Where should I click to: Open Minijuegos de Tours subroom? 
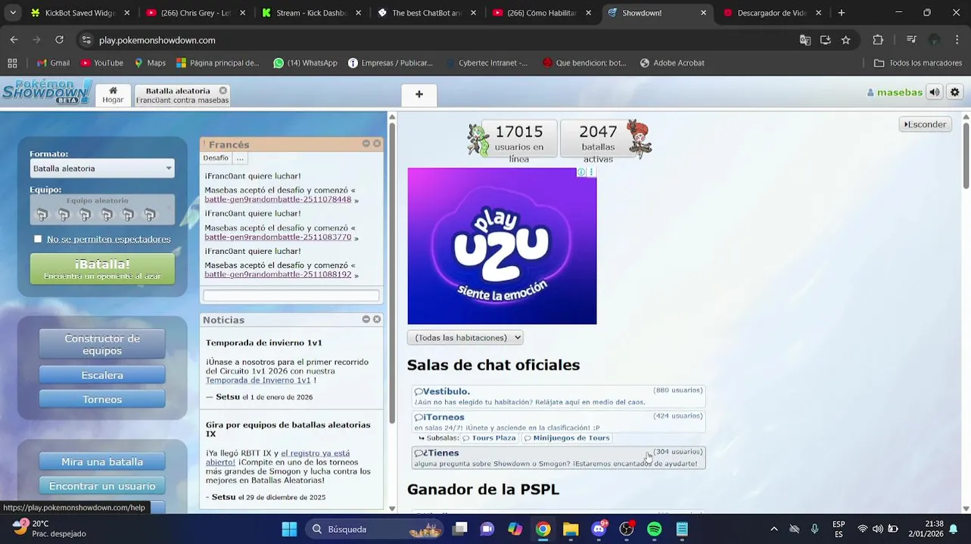567,438
